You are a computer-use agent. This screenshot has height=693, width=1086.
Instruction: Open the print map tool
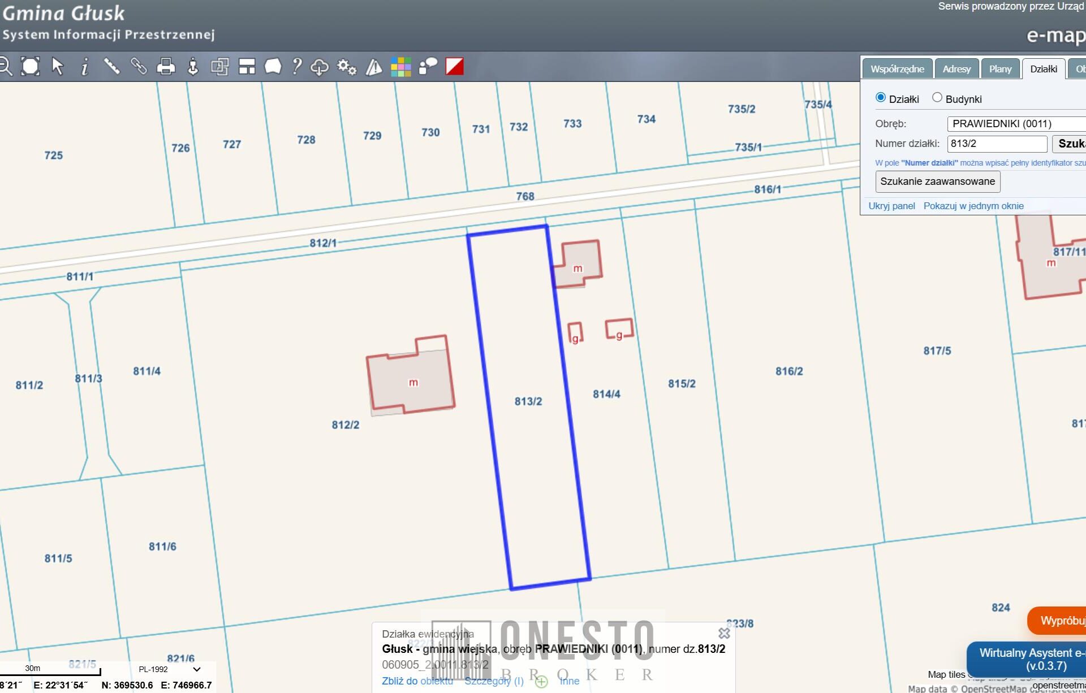click(x=166, y=67)
